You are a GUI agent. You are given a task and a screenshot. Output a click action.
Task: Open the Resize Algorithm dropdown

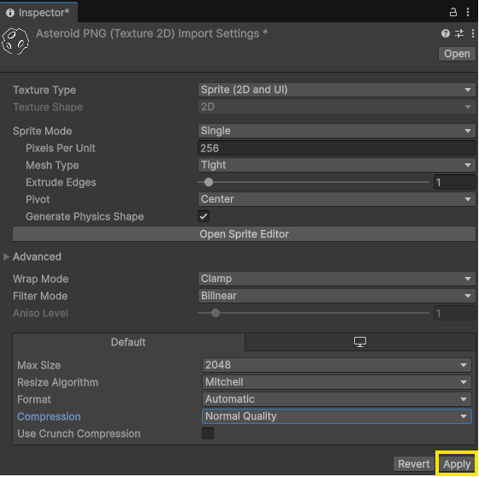[337, 382]
